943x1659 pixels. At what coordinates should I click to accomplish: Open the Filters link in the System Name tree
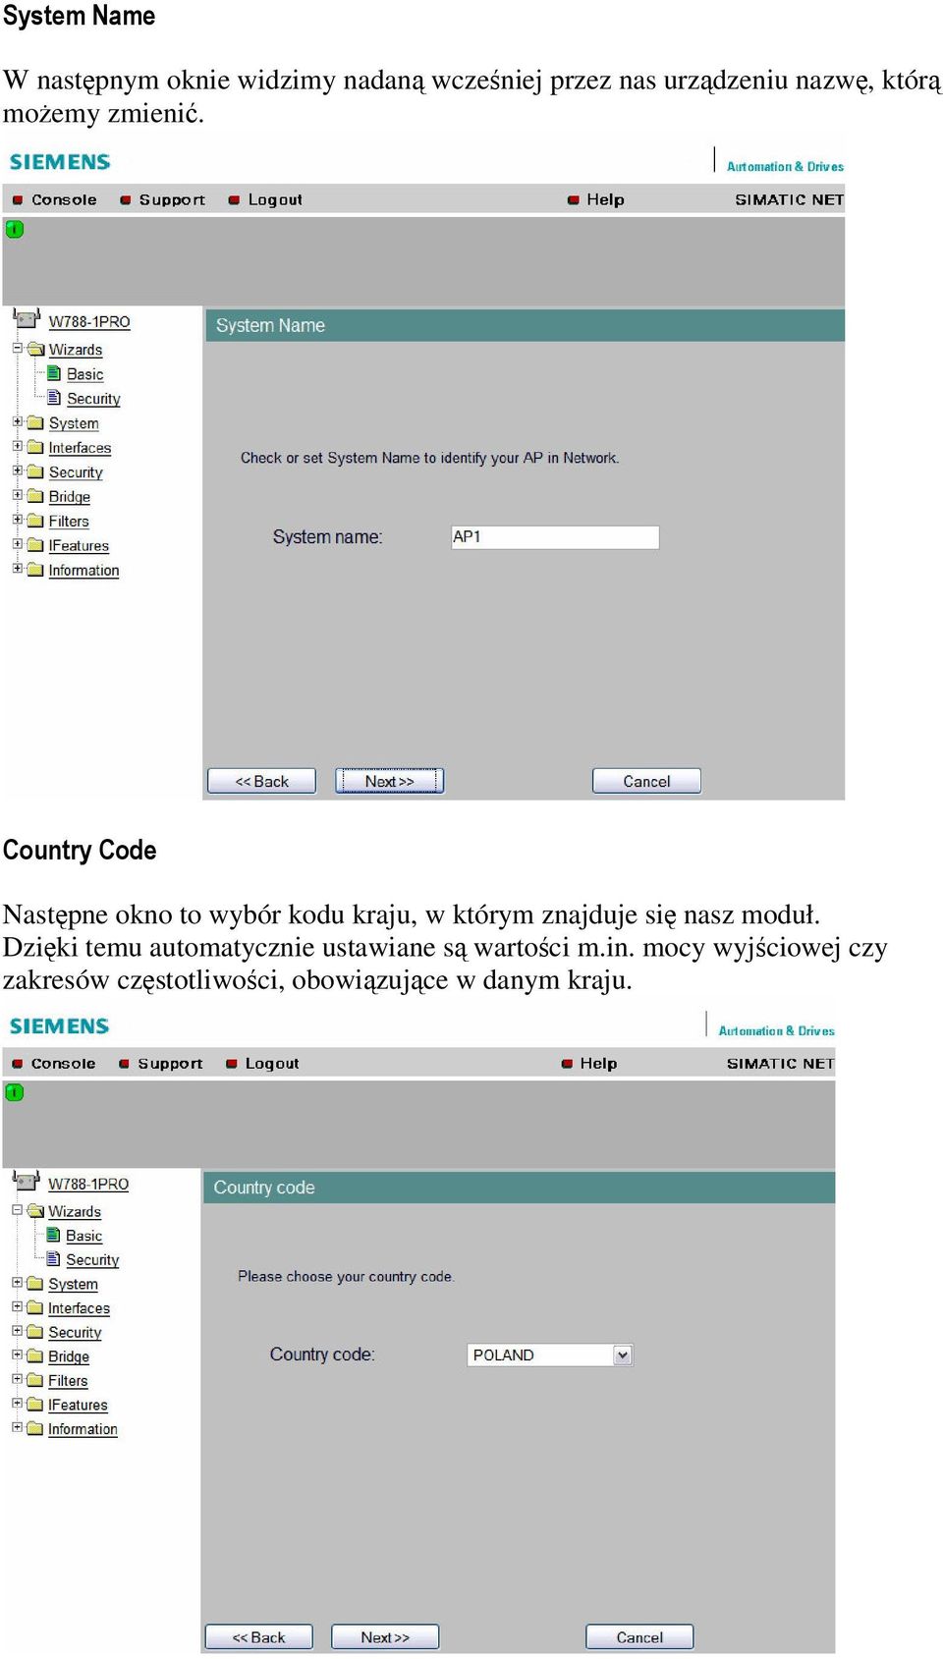click(x=69, y=522)
